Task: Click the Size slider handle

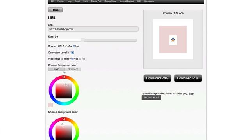Action: [83, 40]
